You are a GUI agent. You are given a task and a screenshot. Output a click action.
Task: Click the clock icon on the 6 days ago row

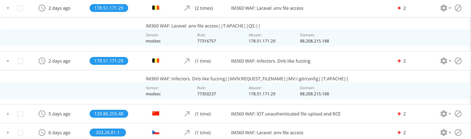click(42, 133)
